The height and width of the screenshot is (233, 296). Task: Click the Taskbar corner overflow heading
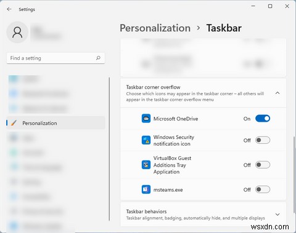pyautogui.click(x=153, y=87)
